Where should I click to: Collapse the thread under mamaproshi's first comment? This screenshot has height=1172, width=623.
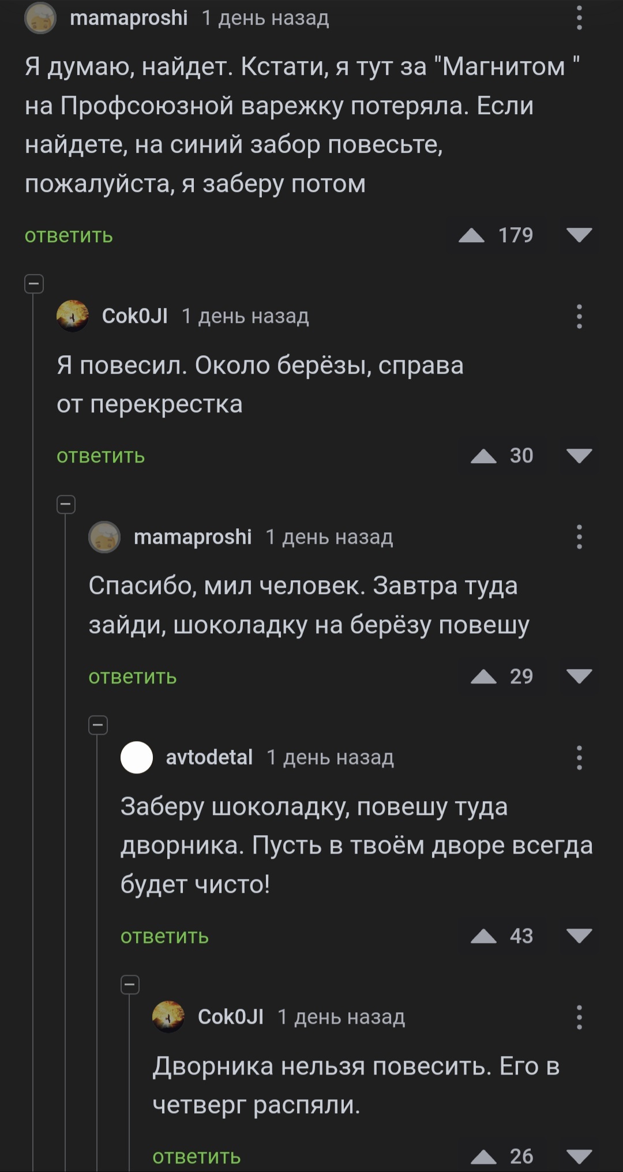point(34,284)
